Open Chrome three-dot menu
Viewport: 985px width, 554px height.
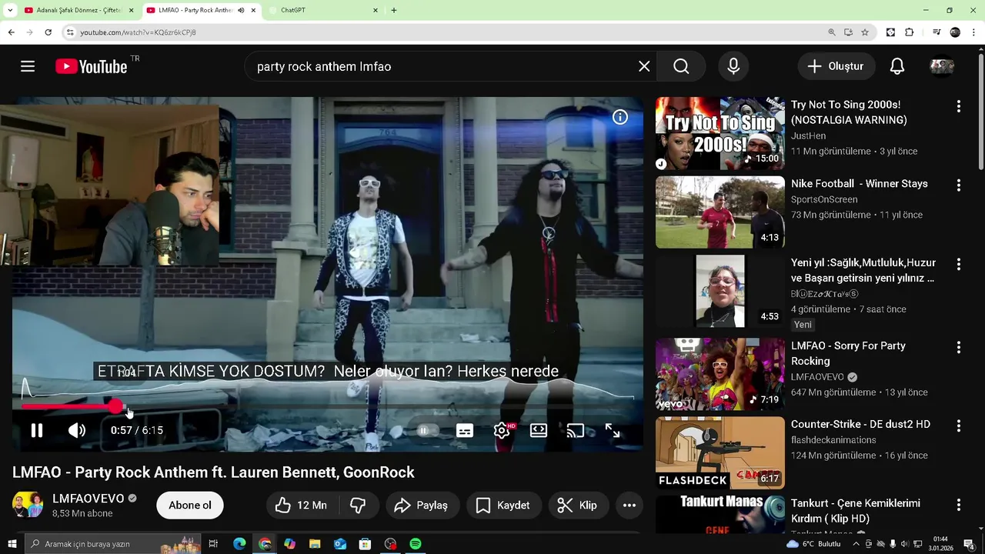pyautogui.click(x=974, y=32)
